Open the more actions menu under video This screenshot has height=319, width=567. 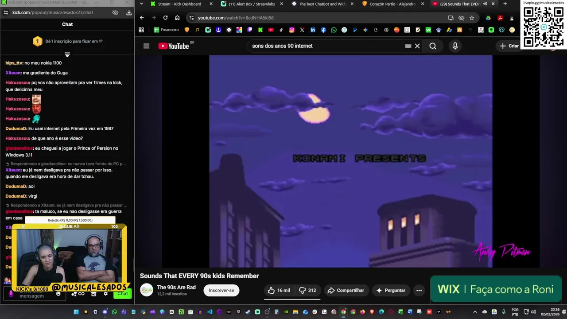pos(419,291)
